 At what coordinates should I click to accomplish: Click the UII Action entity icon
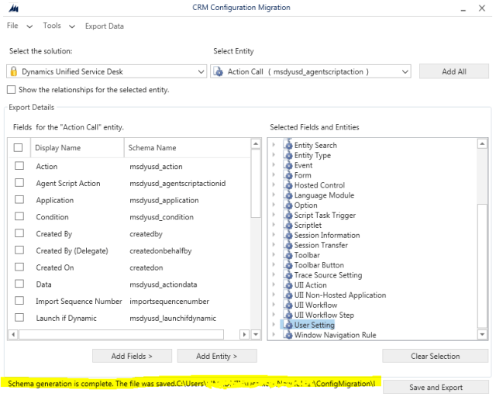pos(288,284)
